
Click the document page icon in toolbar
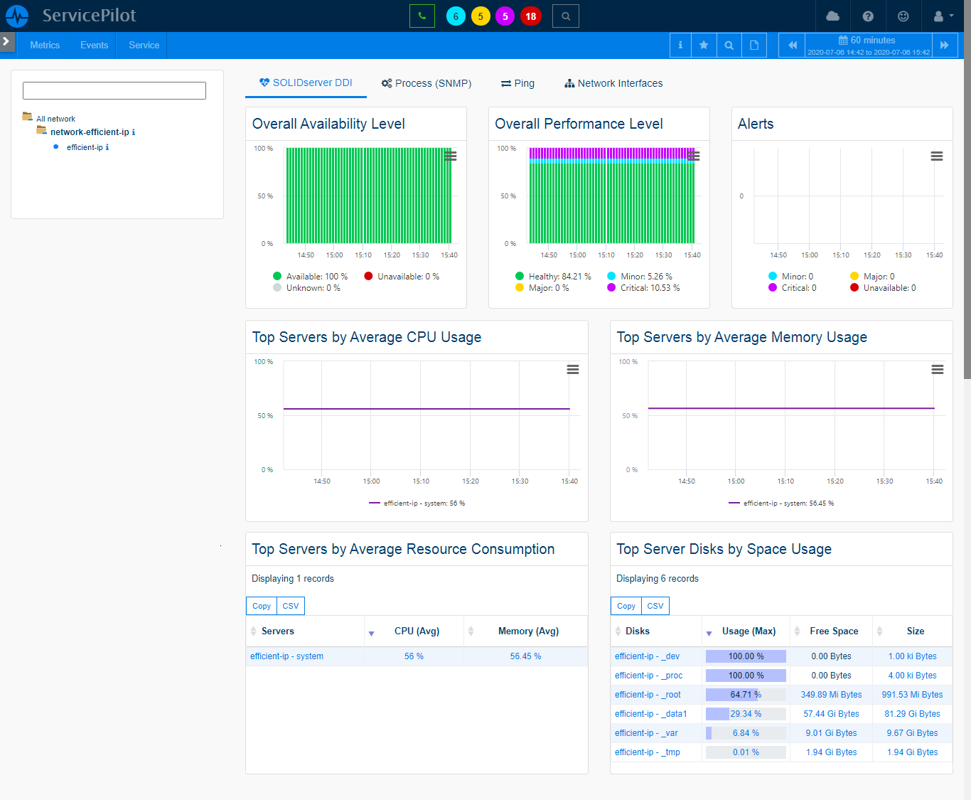tap(754, 46)
